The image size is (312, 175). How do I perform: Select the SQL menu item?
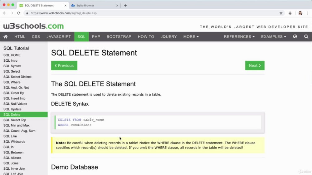[x=81, y=37]
